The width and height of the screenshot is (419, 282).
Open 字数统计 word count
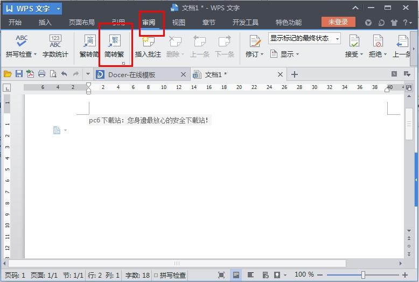click(x=55, y=46)
